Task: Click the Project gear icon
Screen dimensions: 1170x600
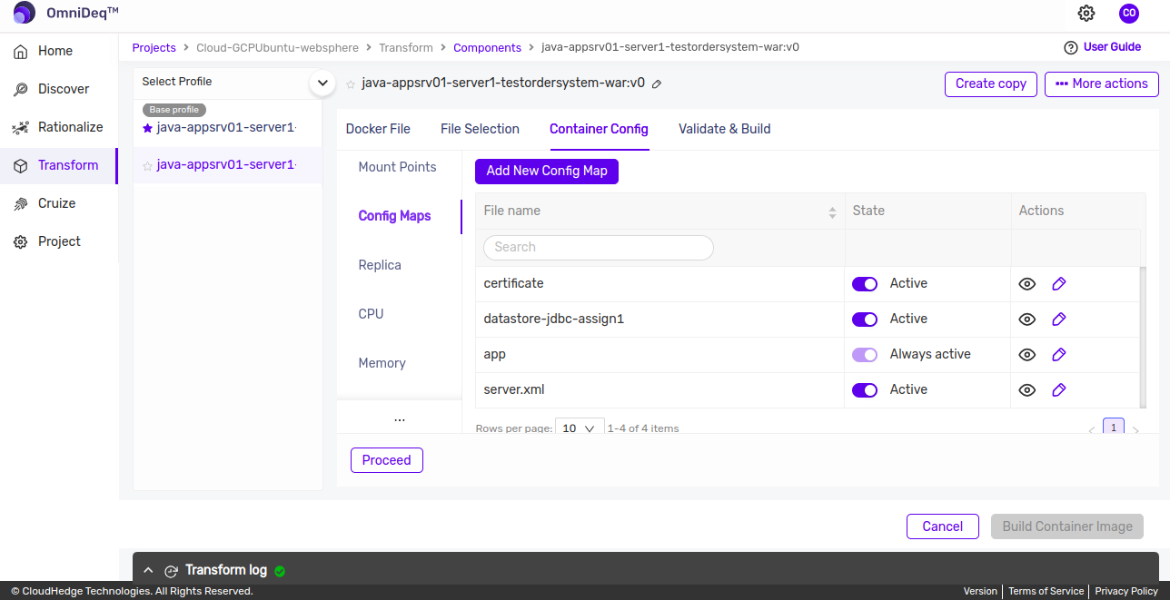Action: point(20,242)
